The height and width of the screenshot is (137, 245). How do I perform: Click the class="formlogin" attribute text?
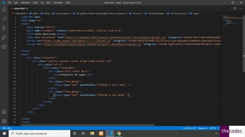pyautogui.click(x=63, y=68)
